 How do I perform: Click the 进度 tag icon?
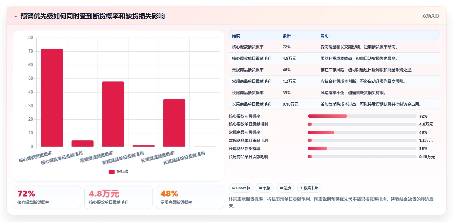click(x=281, y=188)
